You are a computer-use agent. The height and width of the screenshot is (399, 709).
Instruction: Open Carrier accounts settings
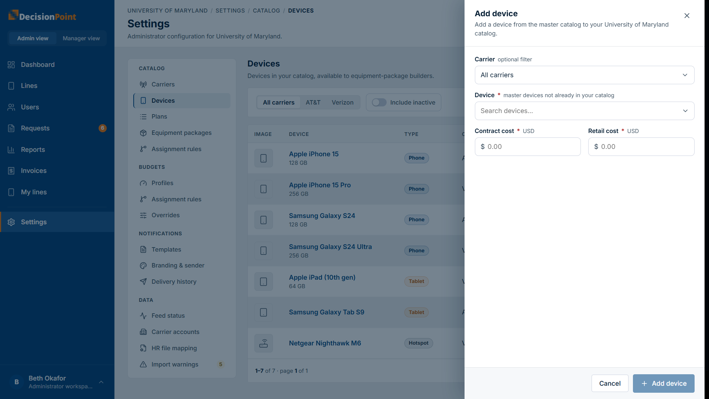[182, 332]
